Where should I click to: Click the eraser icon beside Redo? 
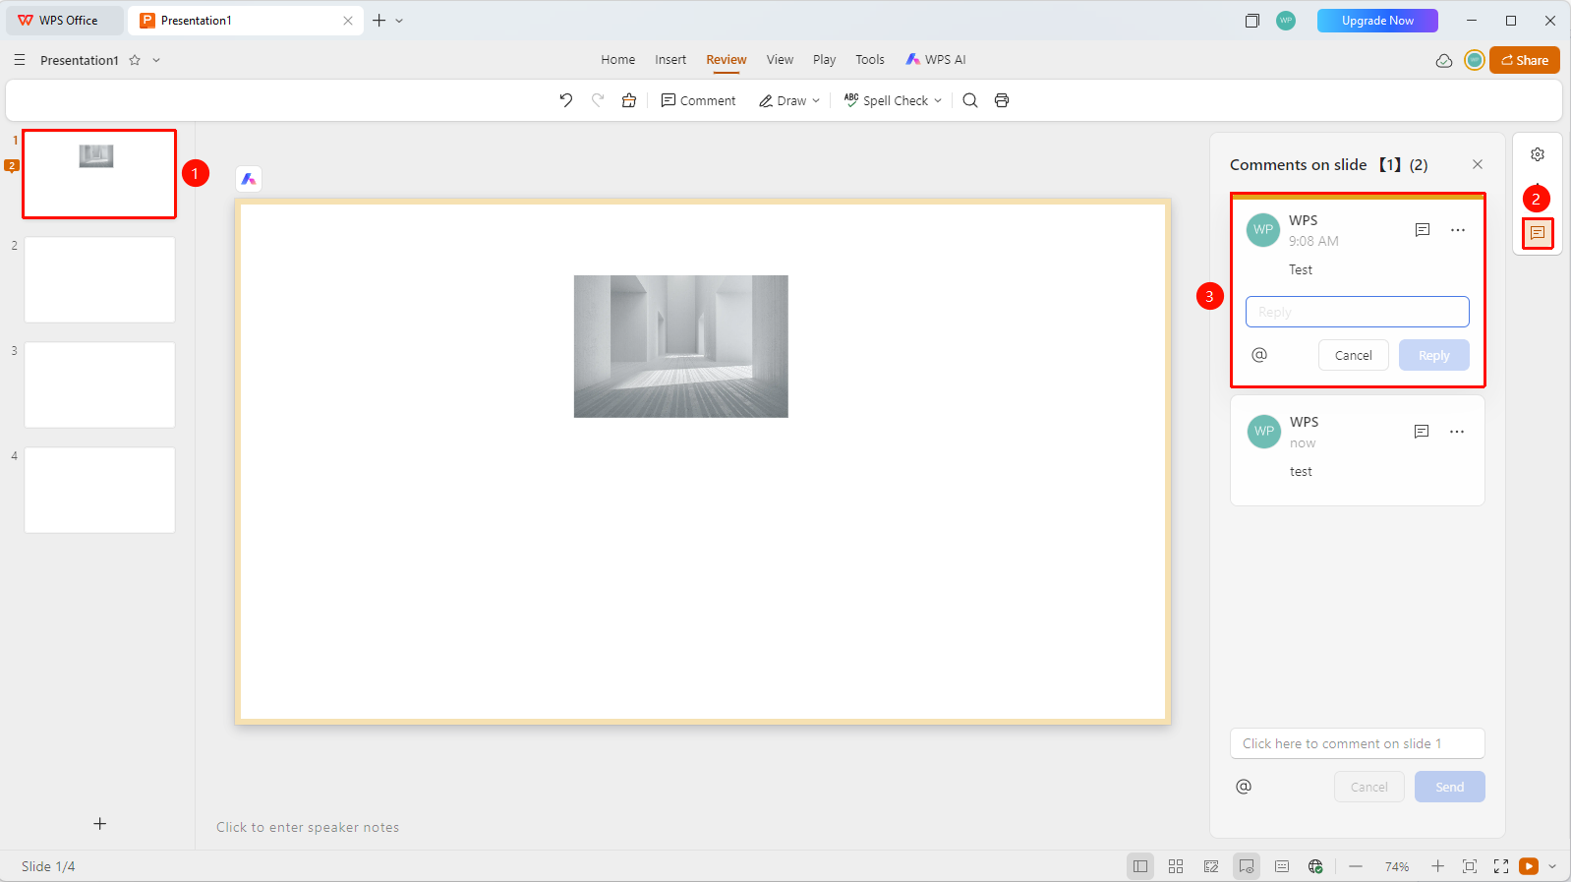tap(629, 100)
